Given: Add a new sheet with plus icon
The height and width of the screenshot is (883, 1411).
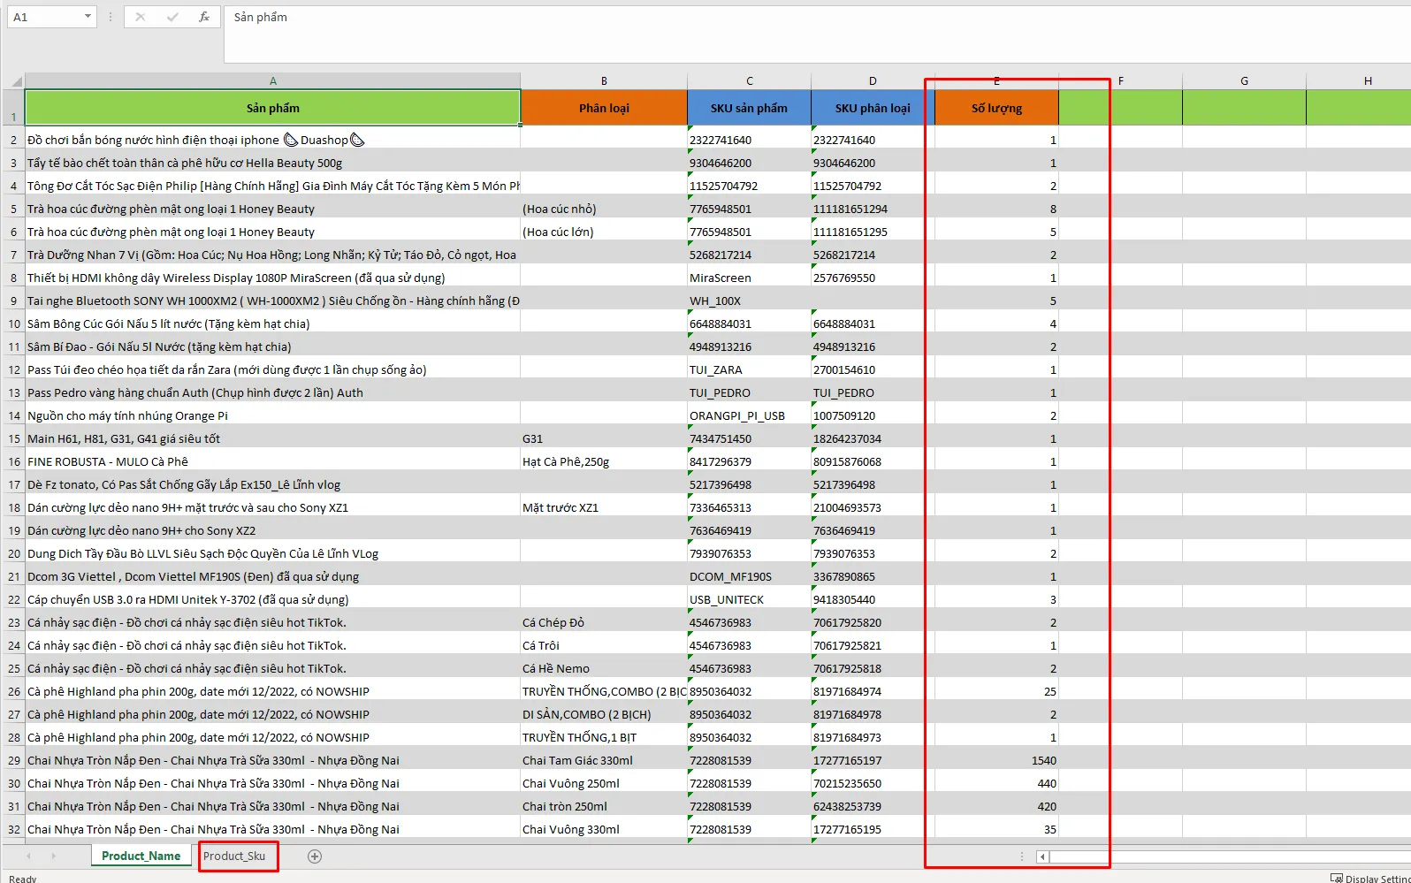Looking at the screenshot, I should [315, 856].
